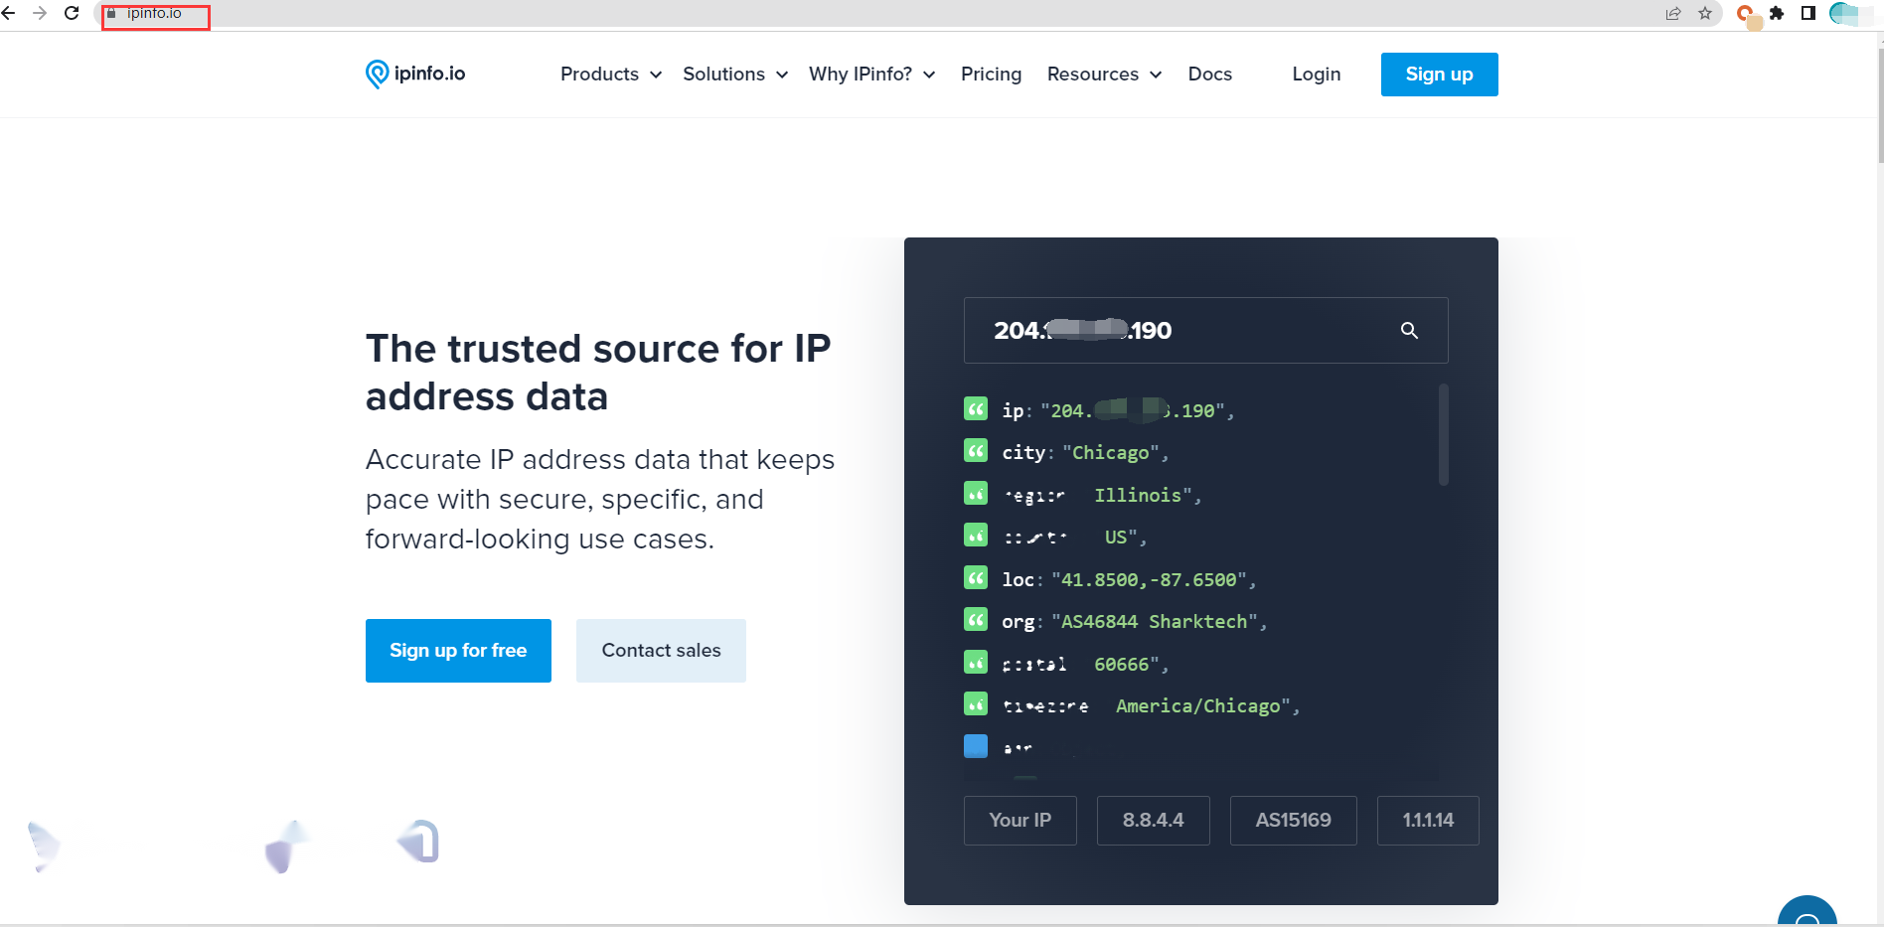The height and width of the screenshot is (927, 1884).
Task: Click the headline "The trusted source for IP address data"
Action: coord(598,373)
